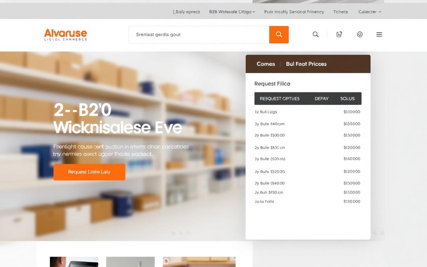
Task: Select the middle carousel dot
Action: 181,233
